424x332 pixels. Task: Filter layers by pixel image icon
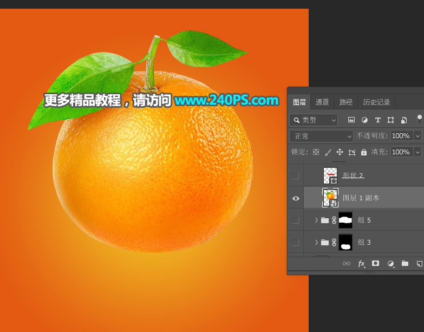(351, 120)
